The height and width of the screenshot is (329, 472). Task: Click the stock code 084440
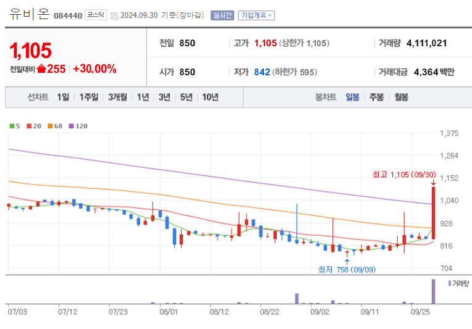tap(68, 15)
